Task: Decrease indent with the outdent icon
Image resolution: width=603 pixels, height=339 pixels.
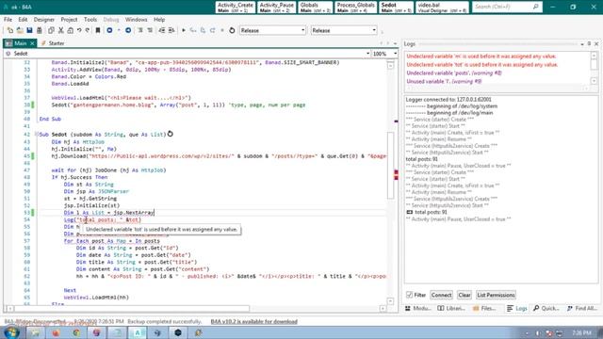Action: tap(162, 30)
